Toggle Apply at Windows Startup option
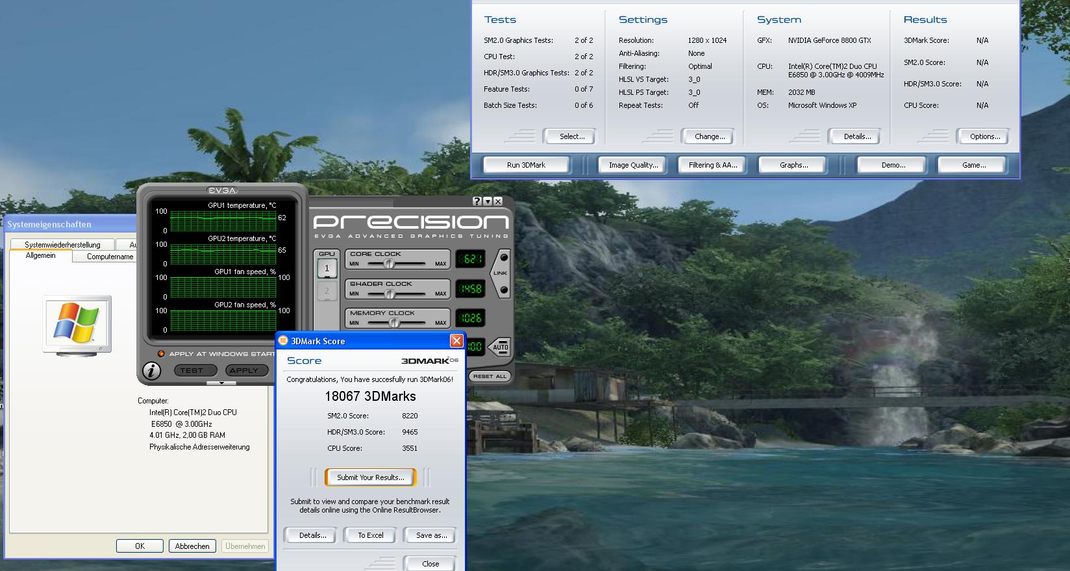Screen dimensions: 1070x571 pyautogui.click(x=162, y=354)
